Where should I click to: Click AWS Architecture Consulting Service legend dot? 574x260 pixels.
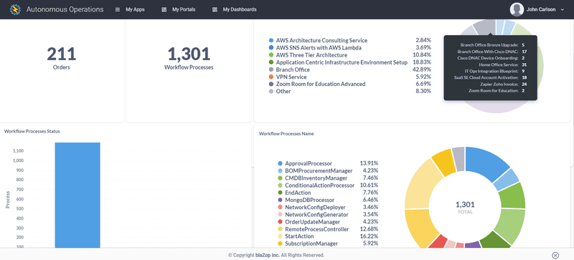pos(271,41)
